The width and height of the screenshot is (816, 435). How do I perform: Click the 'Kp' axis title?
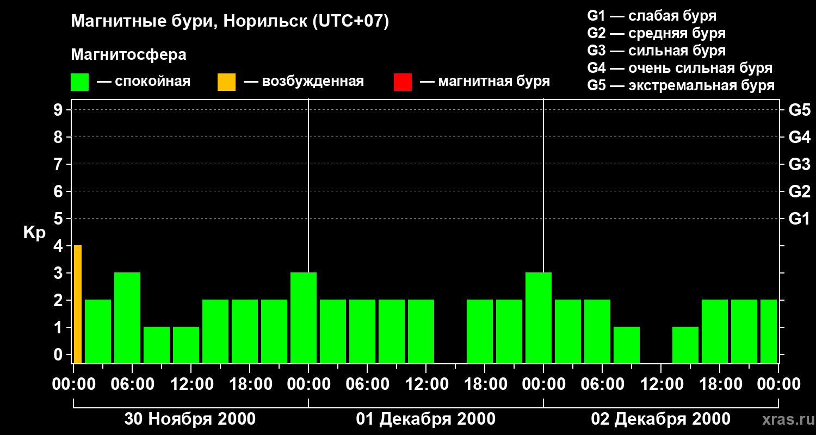point(34,233)
